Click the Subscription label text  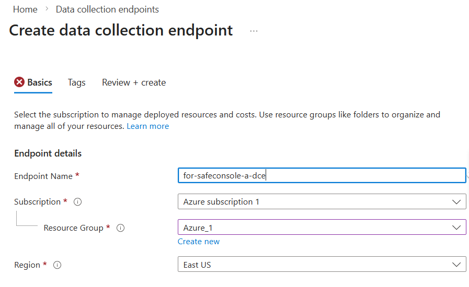pyautogui.click(x=38, y=202)
